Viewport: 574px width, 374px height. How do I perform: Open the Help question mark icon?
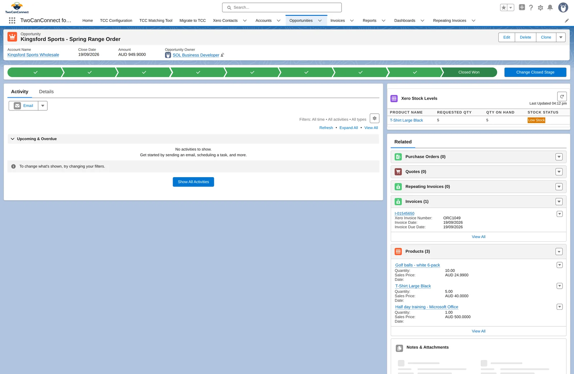(531, 8)
